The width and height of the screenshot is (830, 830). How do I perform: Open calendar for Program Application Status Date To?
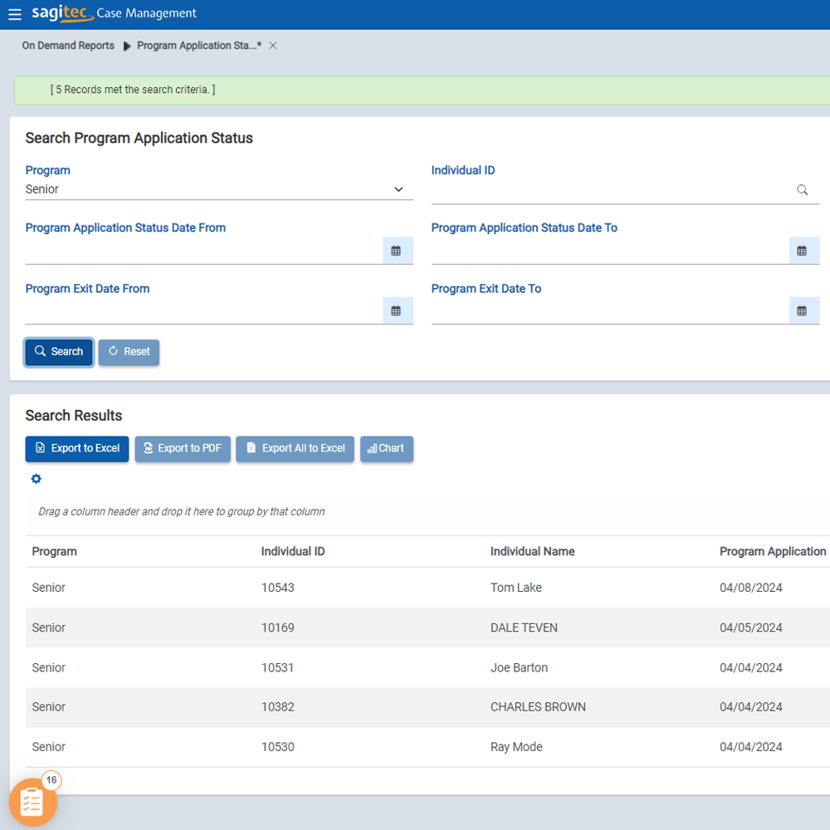click(803, 251)
